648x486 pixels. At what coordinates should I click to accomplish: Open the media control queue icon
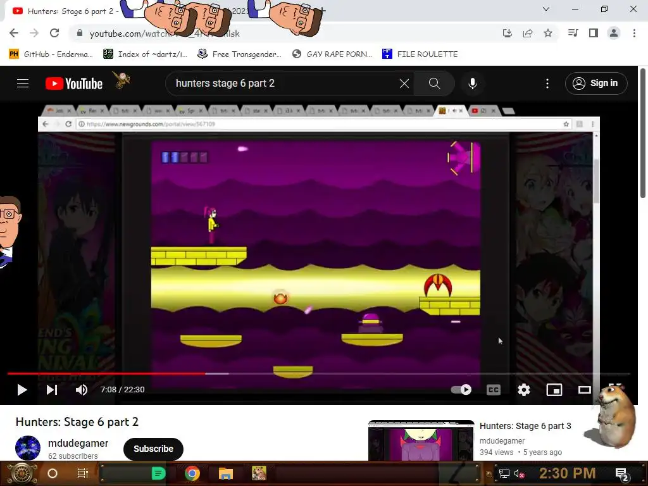[573, 33]
